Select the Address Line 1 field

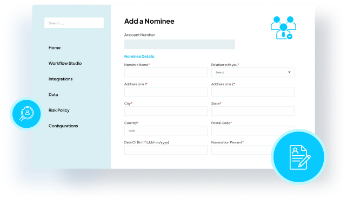(166, 92)
